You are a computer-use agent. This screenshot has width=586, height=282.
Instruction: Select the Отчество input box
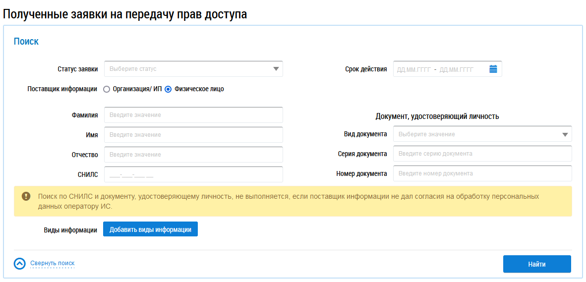(x=193, y=155)
